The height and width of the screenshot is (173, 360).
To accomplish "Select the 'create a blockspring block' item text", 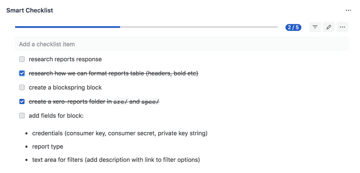I will [65, 87].
